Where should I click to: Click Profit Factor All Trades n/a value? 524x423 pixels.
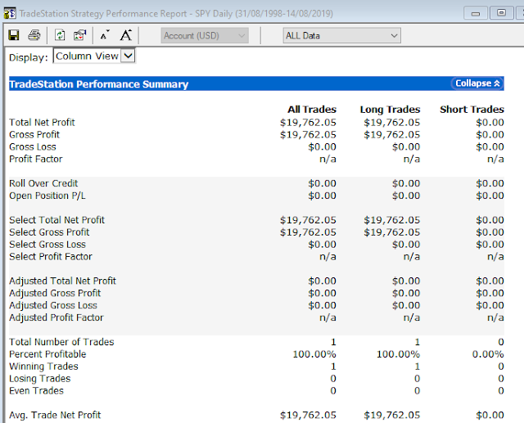(327, 159)
